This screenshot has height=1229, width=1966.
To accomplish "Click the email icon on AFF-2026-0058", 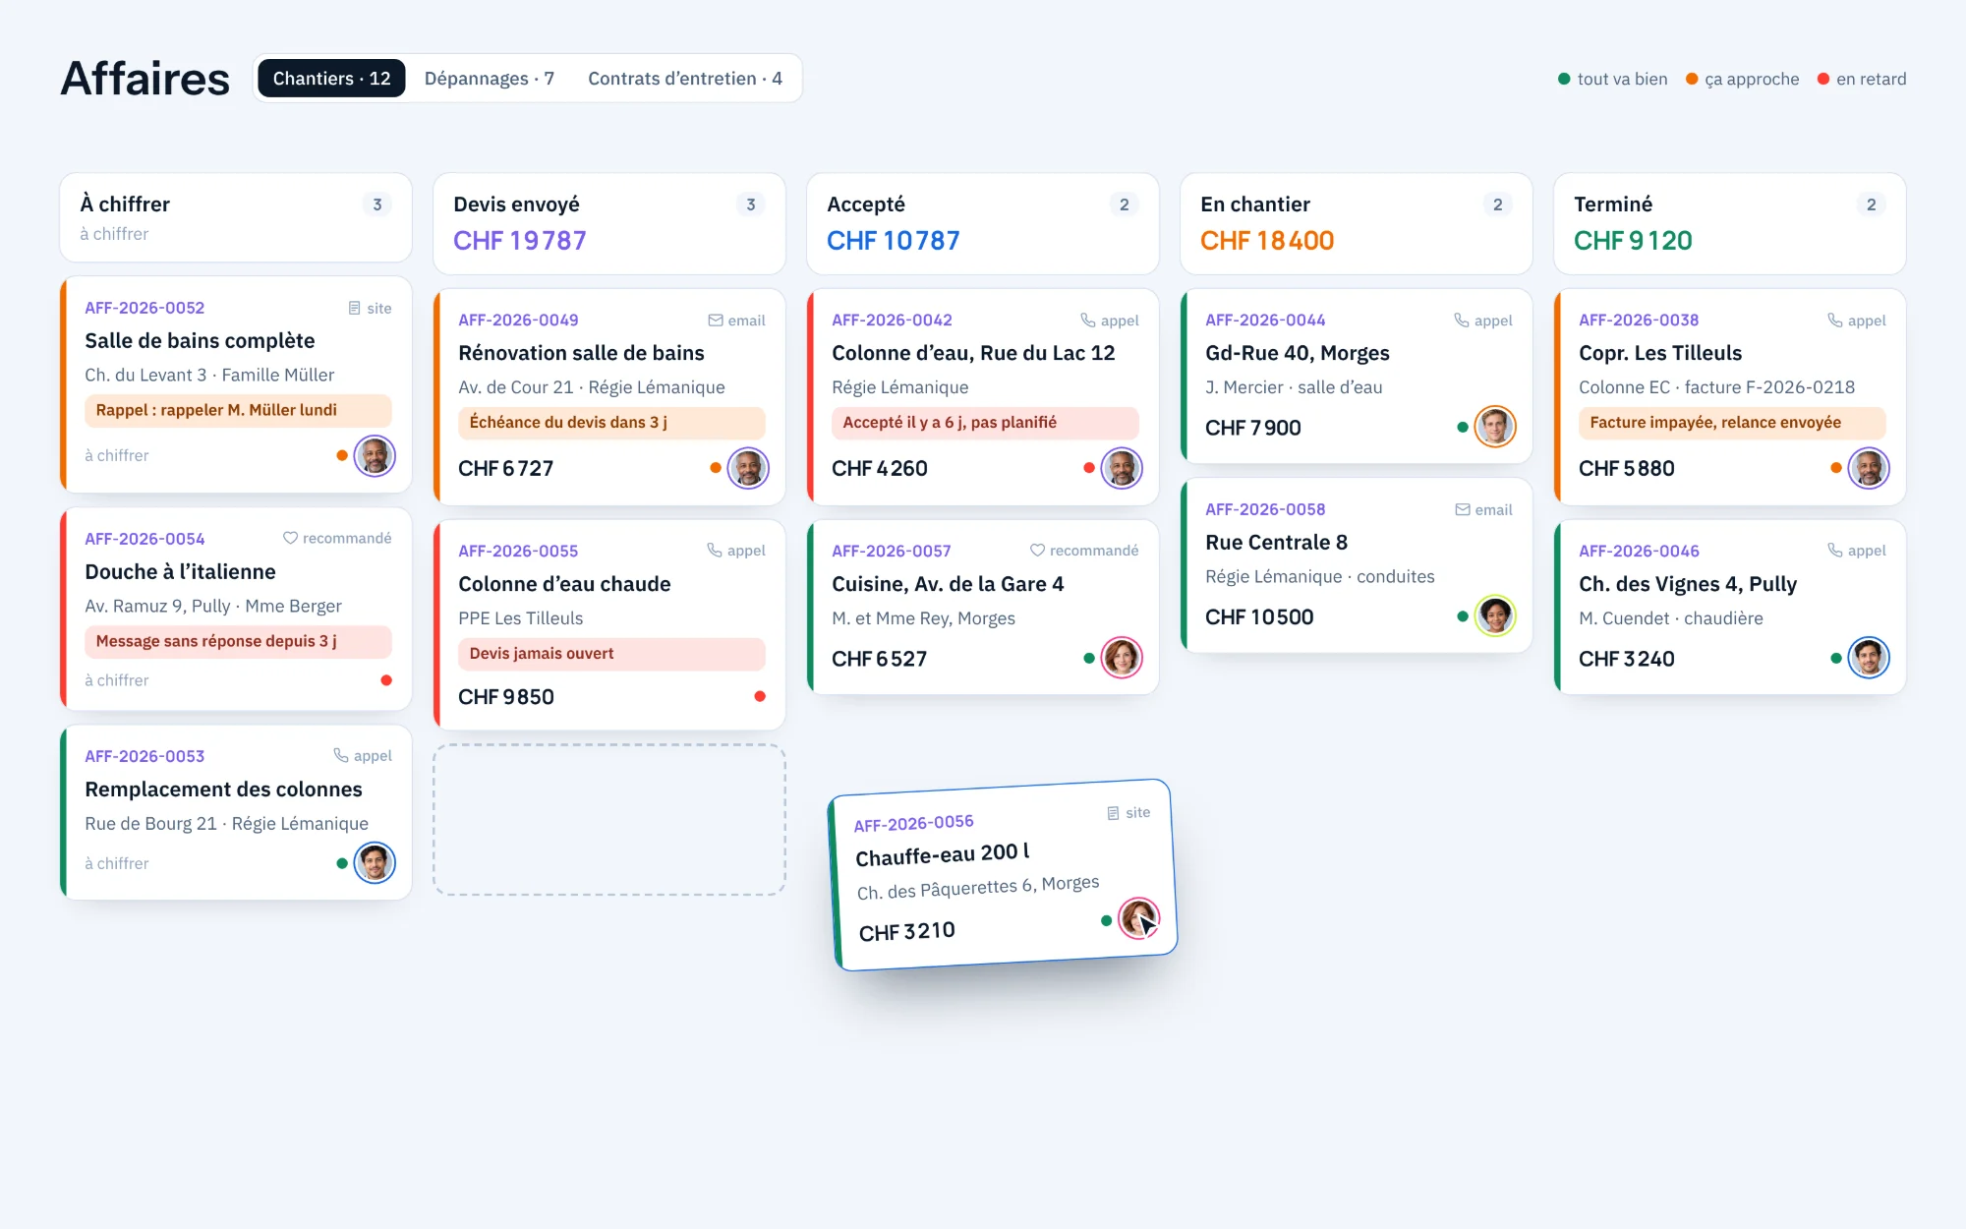I will coord(1463,509).
